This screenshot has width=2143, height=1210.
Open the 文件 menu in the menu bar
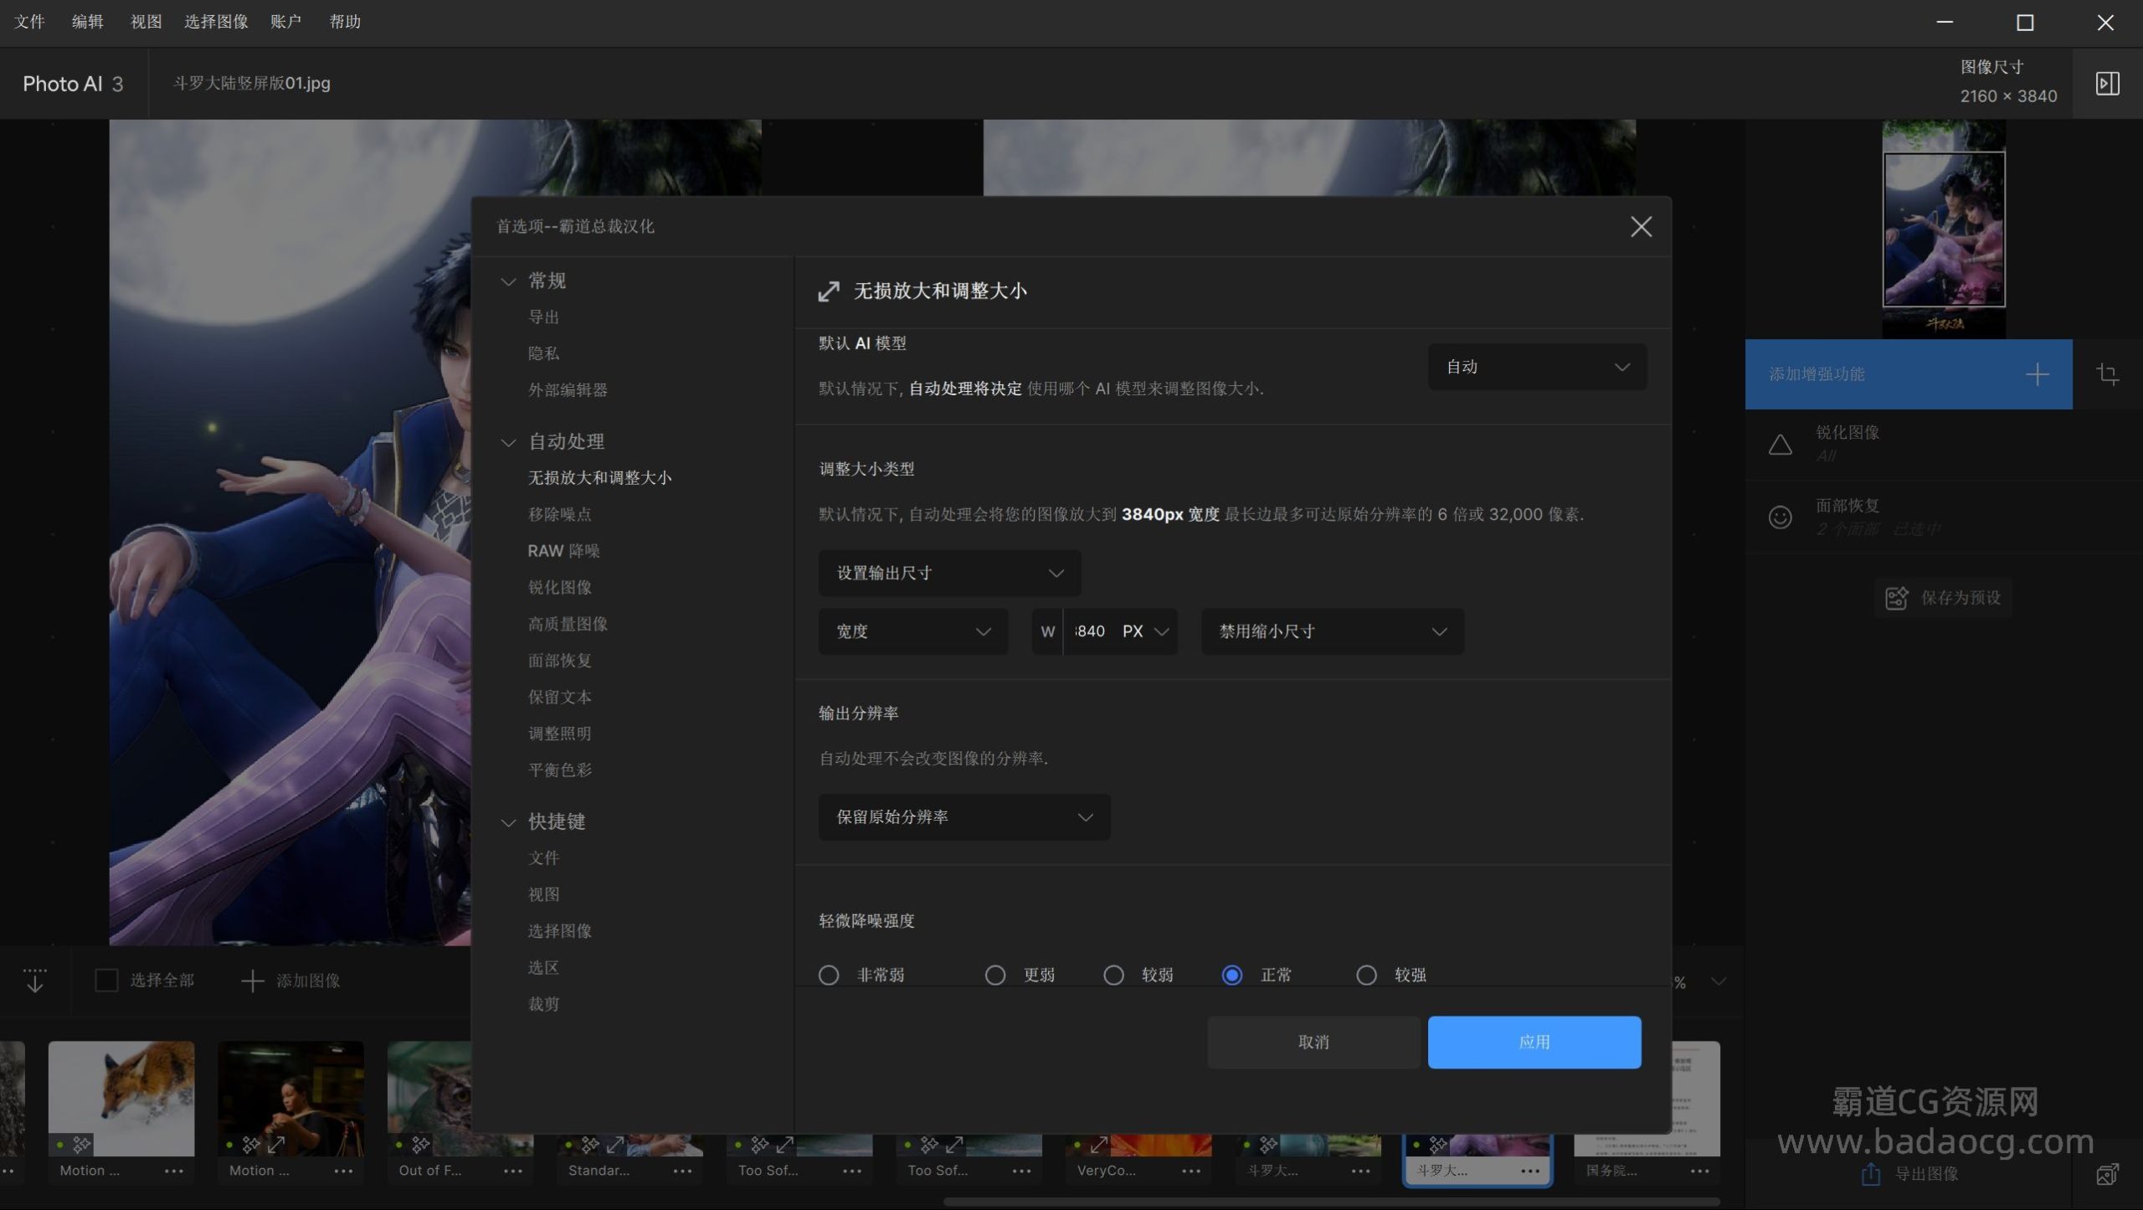29,22
